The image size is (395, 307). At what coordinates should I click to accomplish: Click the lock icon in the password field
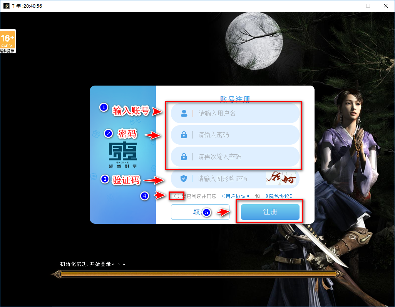(184, 135)
